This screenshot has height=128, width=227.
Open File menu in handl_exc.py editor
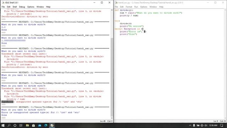click(x=116, y=7)
